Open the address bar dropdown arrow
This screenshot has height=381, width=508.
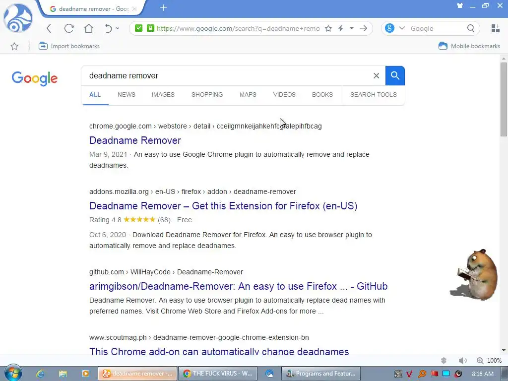[x=352, y=28]
